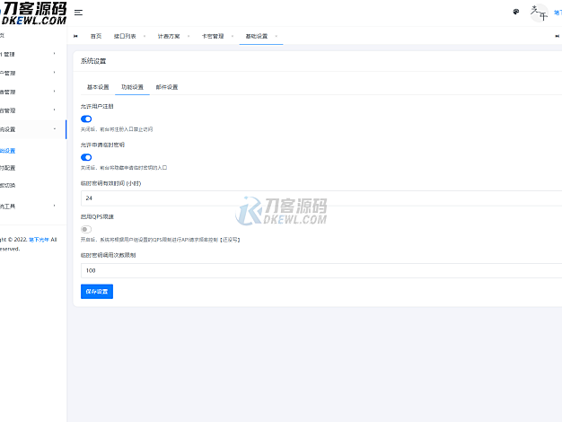Select 基础设置 in the sidebar submenu

point(7,151)
